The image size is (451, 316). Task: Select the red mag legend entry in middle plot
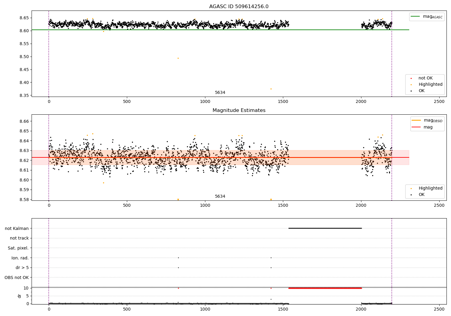pos(422,127)
